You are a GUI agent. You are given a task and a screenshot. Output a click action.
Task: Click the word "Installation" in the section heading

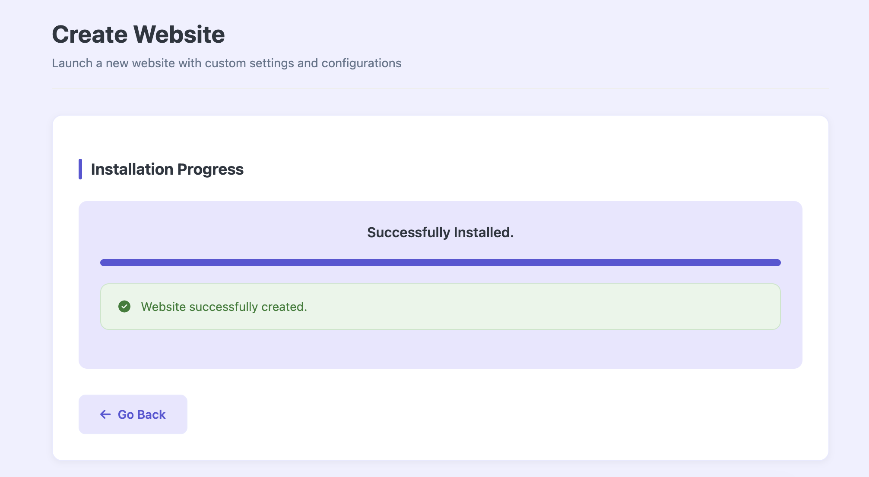point(132,169)
